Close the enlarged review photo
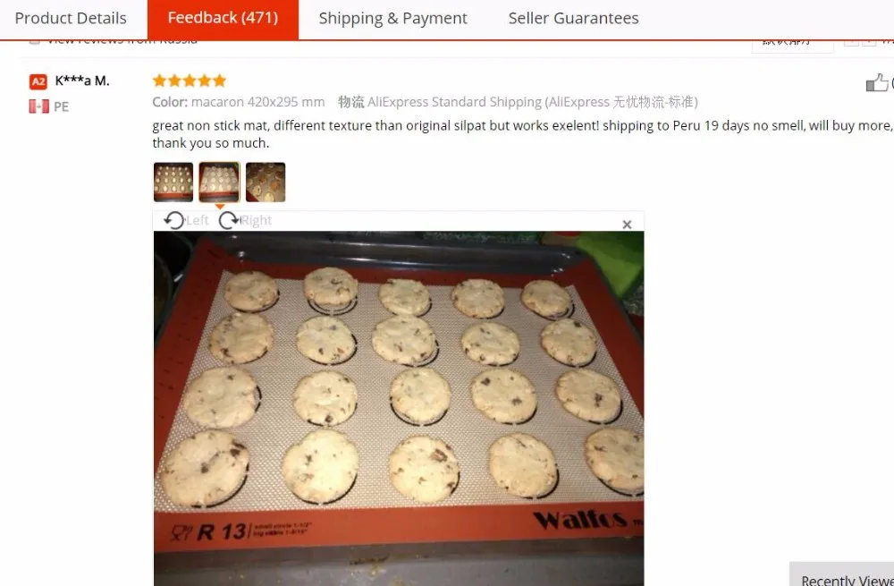Screen dimensions: 894x586 point(627,225)
